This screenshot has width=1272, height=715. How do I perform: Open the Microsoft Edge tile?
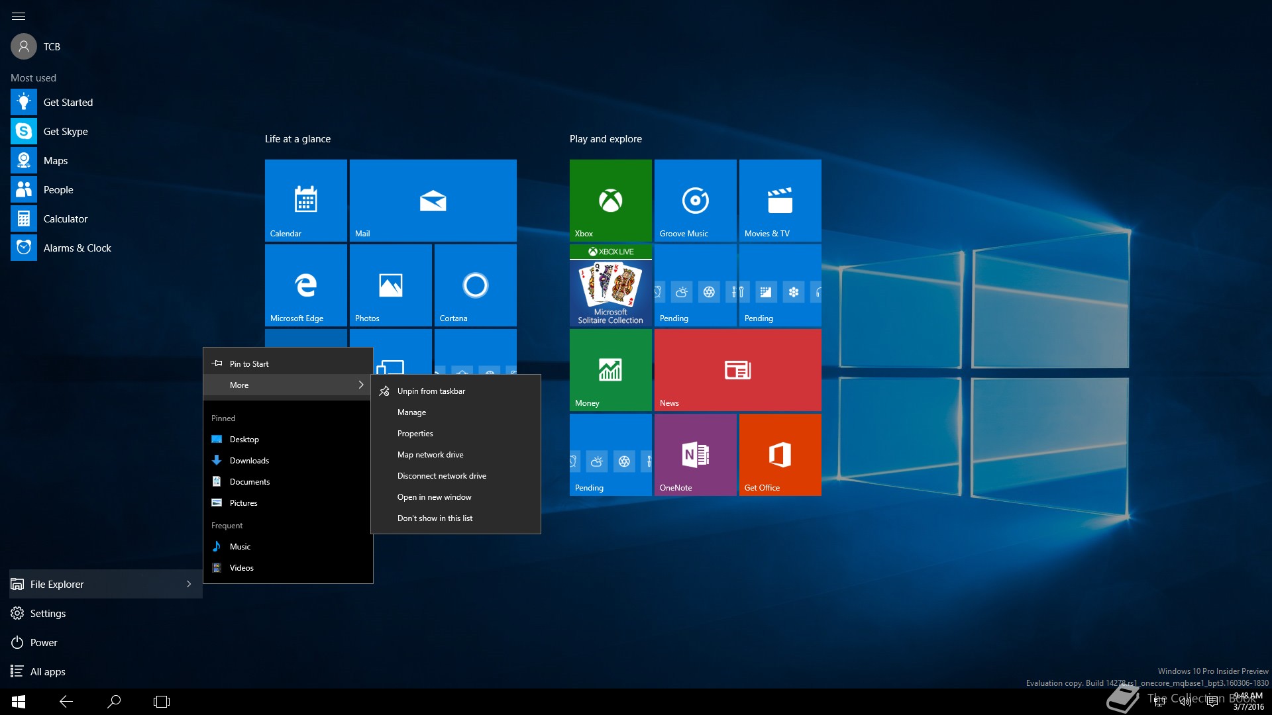(305, 285)
